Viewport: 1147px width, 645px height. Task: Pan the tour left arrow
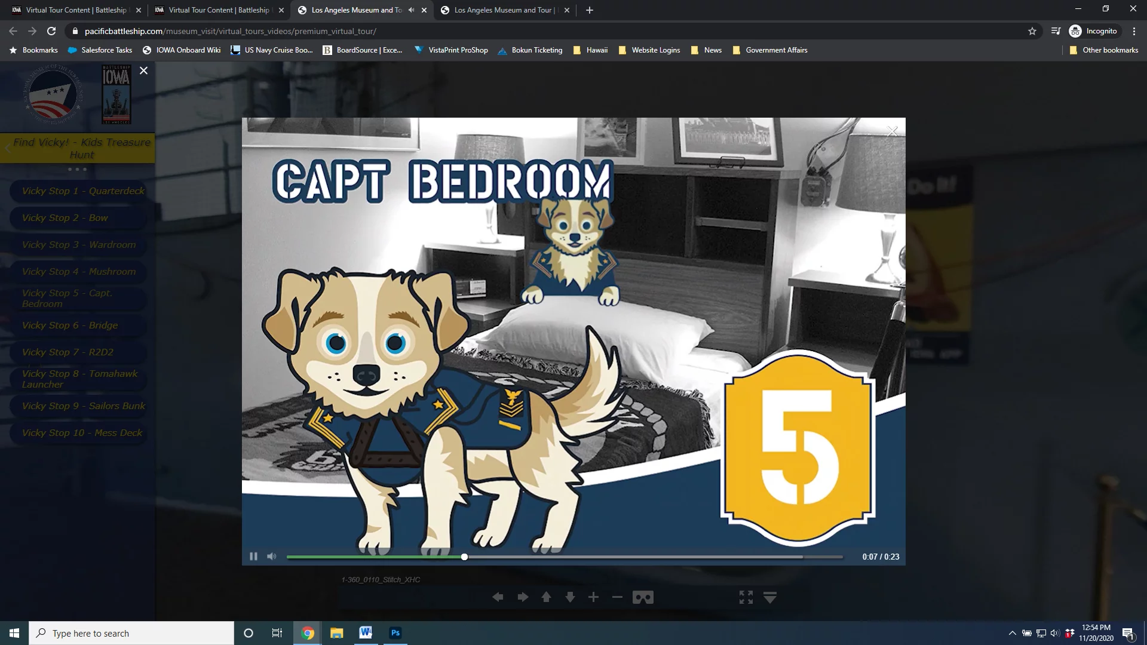tap(498, 597)
